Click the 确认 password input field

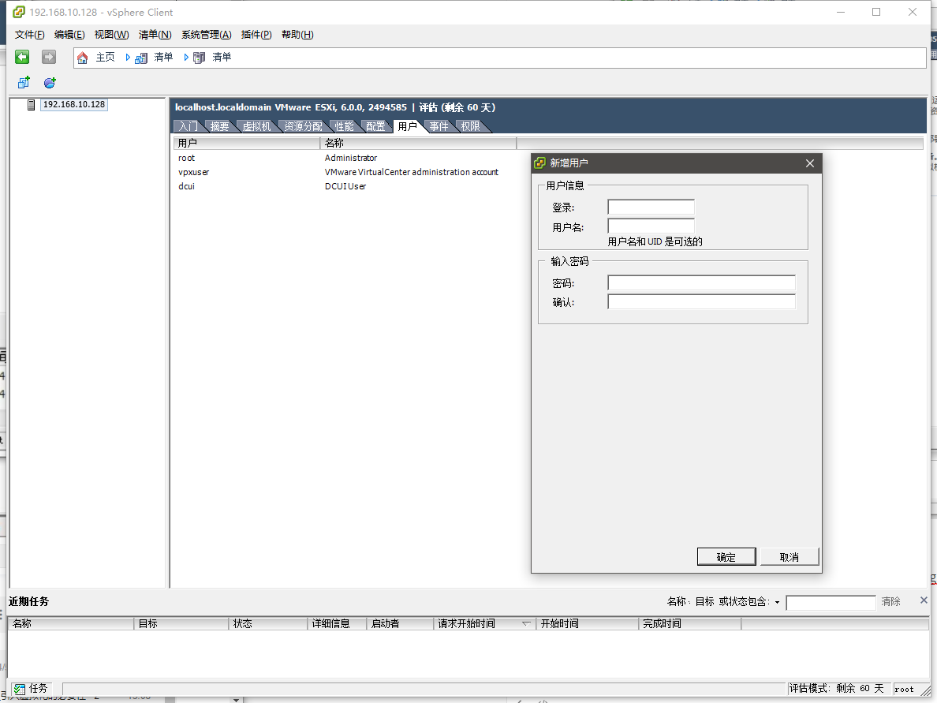tap(701, 302)
